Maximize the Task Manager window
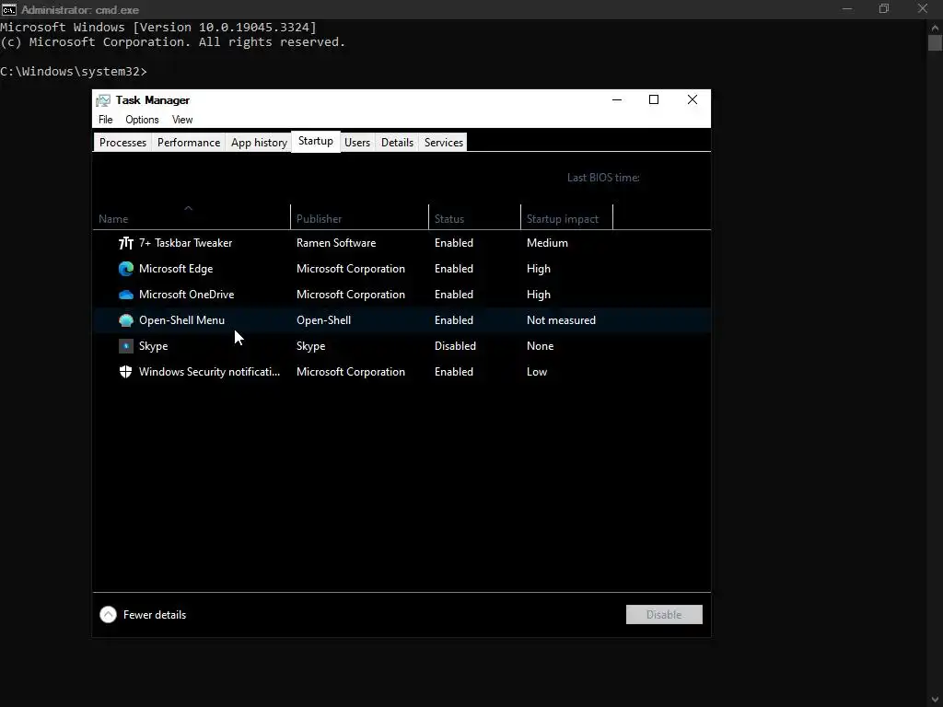The width and height of the screenshot is (943, 707). [x=654, y=99]
